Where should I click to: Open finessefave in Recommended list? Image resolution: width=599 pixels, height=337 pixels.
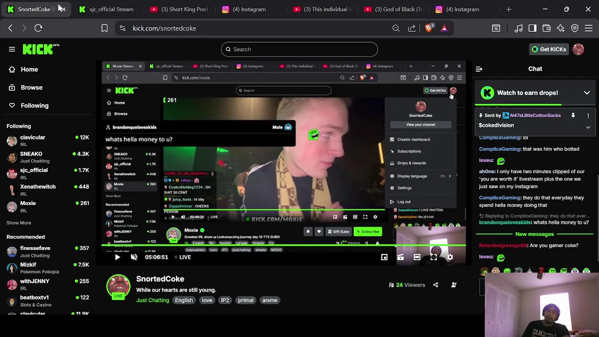[x=48, y=251]
